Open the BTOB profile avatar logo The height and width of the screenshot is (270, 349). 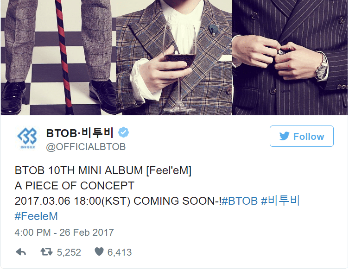click(x=27, y=138)
